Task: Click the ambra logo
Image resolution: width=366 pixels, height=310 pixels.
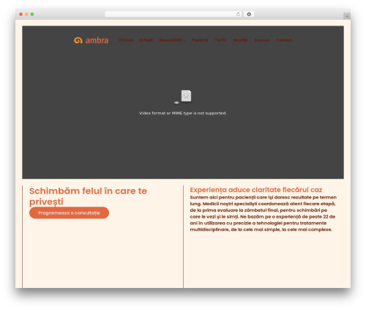Action: point(91,40)
